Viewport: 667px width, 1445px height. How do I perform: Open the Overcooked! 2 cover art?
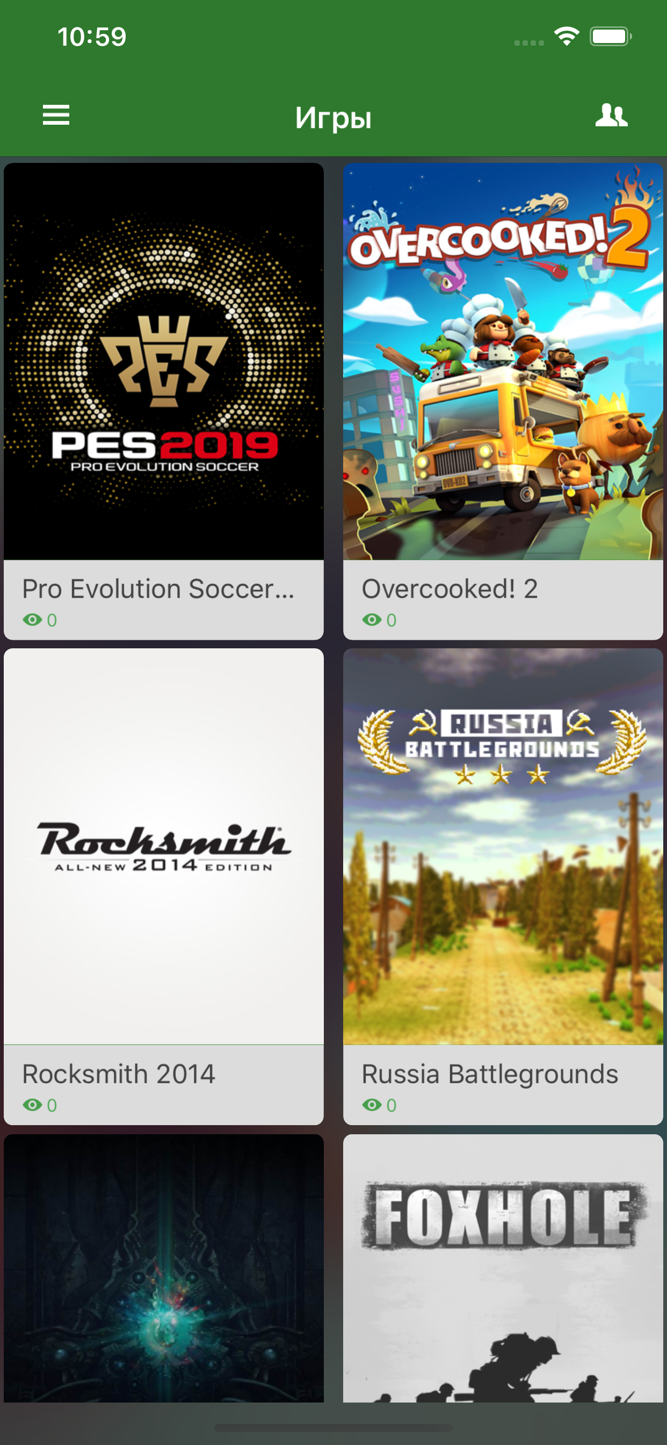pos(503,361)
